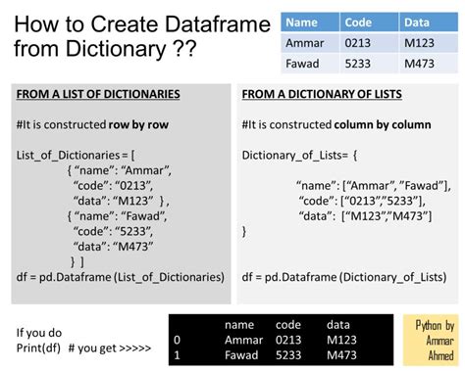Click "name" column header in black output
This screenshot has height=371, width=465.
coord(239,325)
